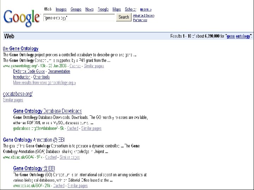Click the 'www.geneontology.org/ - 13k' URL text

point(24,66)
